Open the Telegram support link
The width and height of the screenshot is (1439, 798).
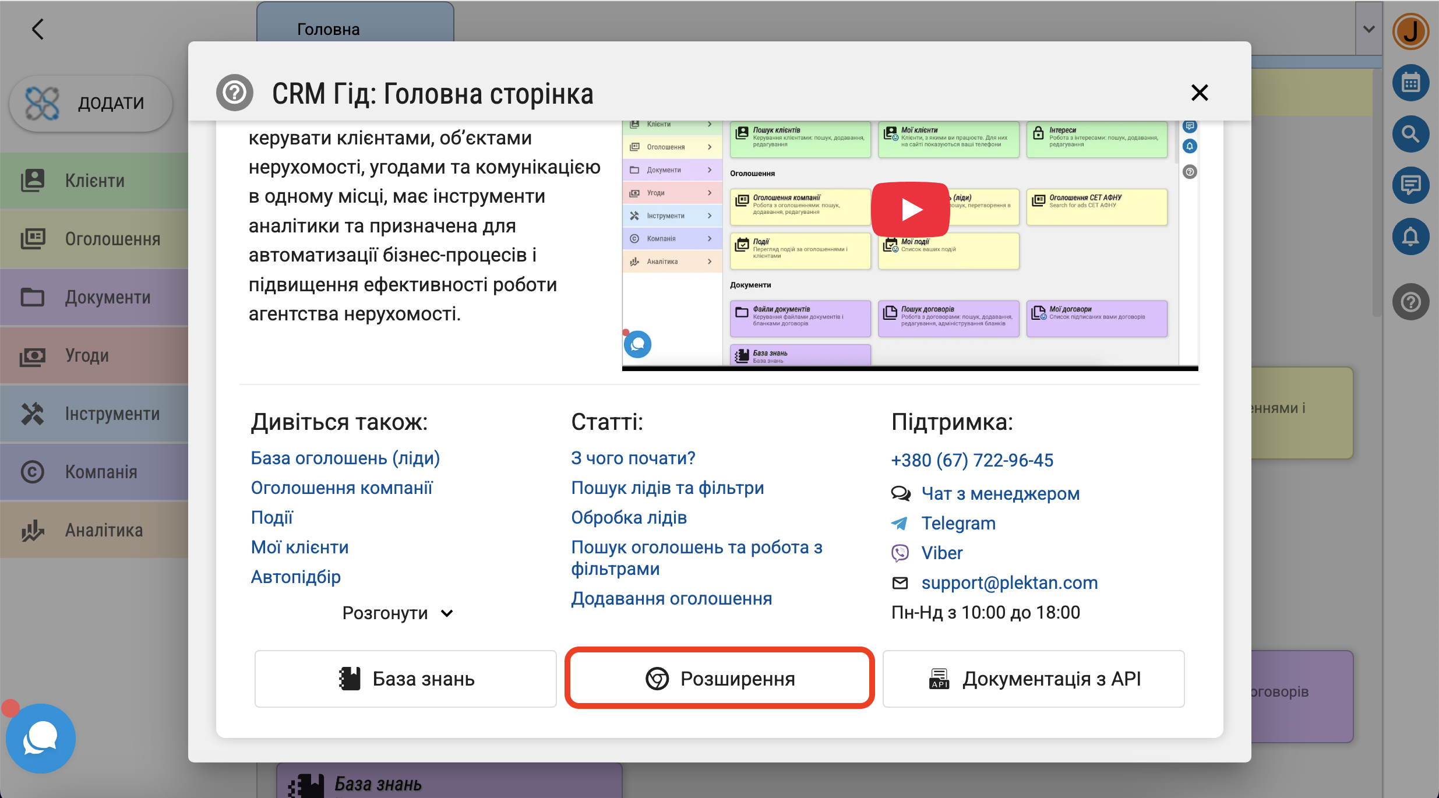pos(958,524)
